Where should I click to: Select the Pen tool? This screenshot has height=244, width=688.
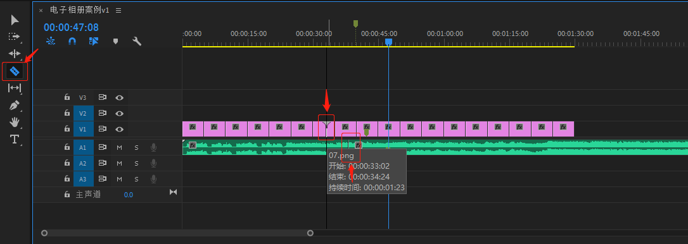click(15, 106)
